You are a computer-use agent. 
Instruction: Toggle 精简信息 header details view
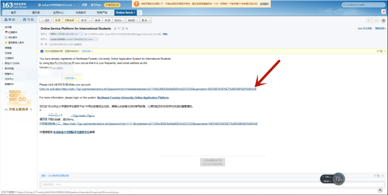(379, 29)
